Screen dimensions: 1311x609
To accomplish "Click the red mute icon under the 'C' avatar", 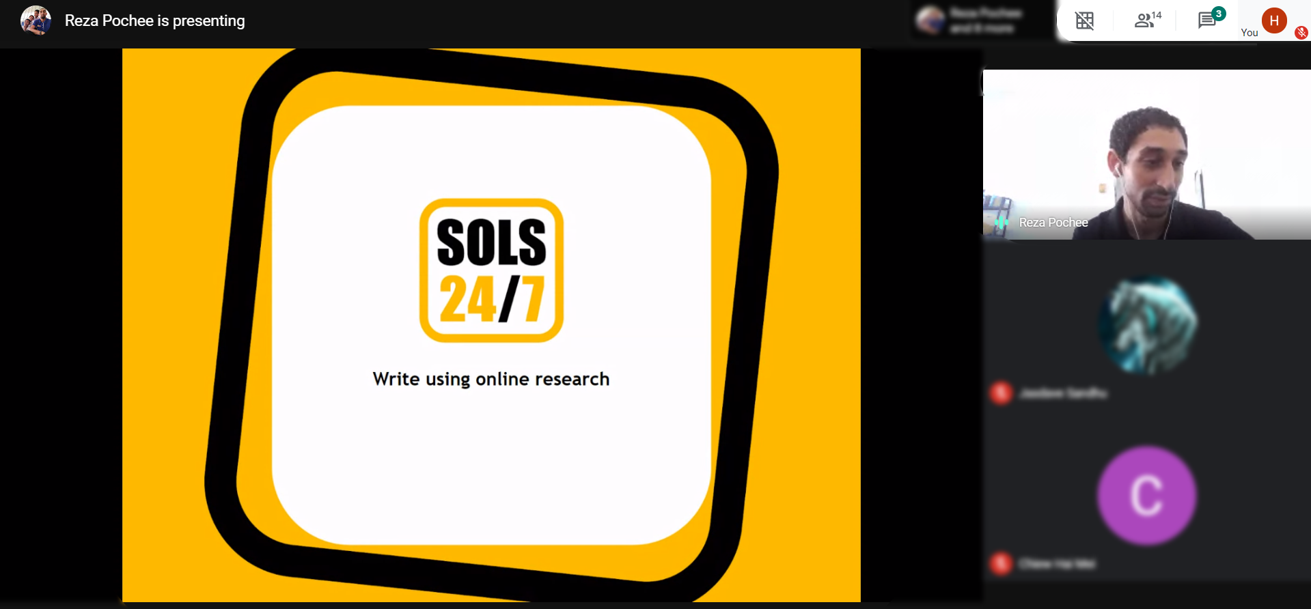I will pos(1002,563).
